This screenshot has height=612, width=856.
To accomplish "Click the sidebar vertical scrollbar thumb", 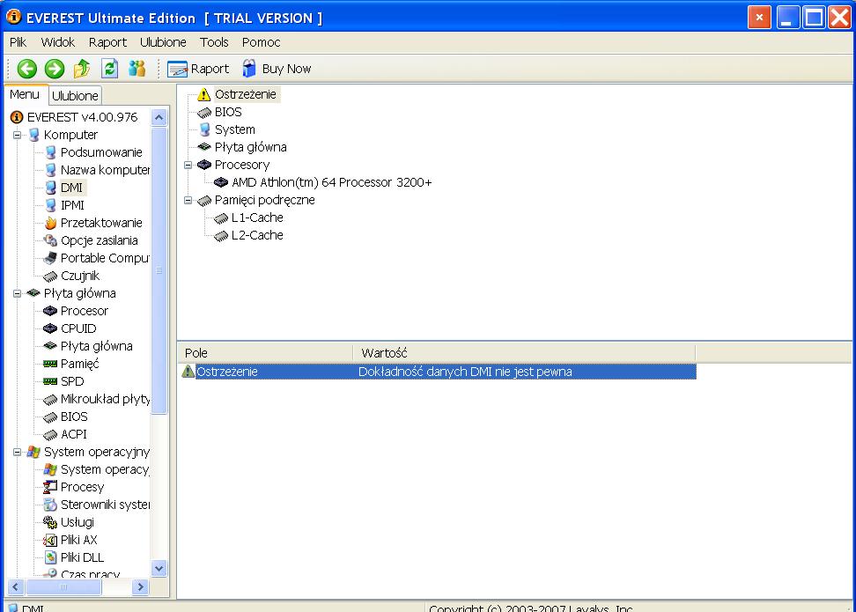I will click(159, 270).
